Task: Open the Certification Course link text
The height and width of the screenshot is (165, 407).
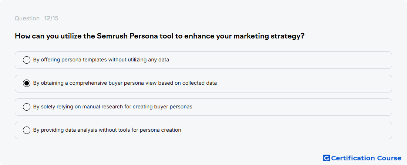Action: pos(366,158)
